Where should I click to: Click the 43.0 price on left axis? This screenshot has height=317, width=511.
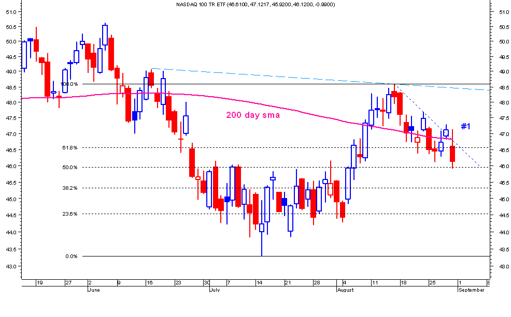point(11,267)
